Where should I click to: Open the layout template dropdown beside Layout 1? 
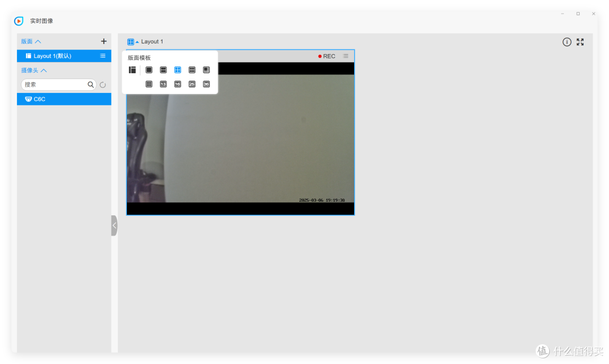click(x=133, y=42)
